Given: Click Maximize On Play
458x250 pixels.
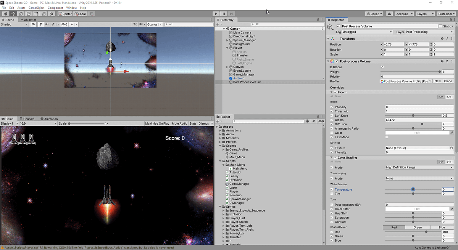Looking at the screenshot, I should 157,123.
